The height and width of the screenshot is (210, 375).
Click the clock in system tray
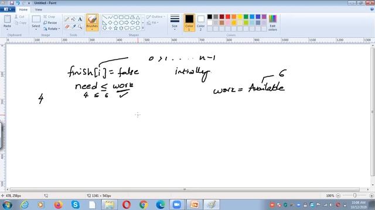pyautogui.click(x=359, y=205)
